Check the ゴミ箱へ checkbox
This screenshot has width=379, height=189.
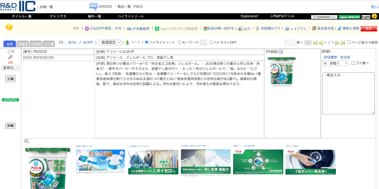[353, 63]
